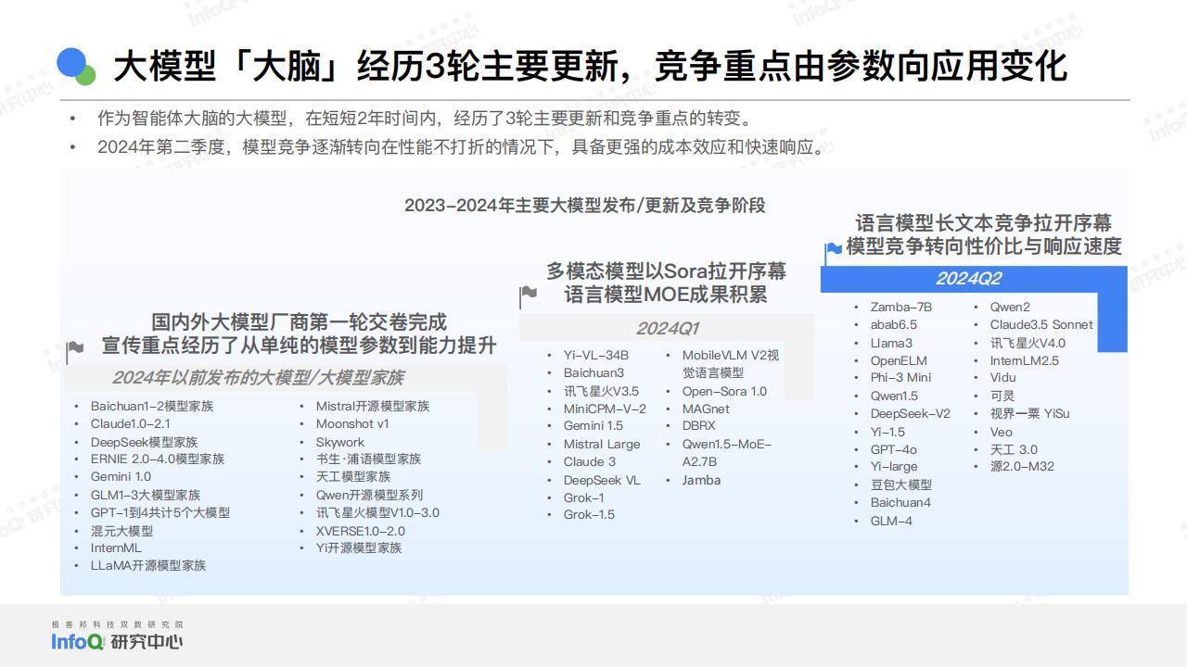Click the text Yi开源模型家族
The width and height of the screenshot is (1187, 667).
[x=359, y=547]
